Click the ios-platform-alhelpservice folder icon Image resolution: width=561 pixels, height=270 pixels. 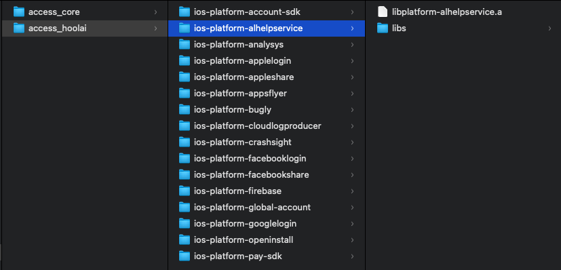[185, 28]
